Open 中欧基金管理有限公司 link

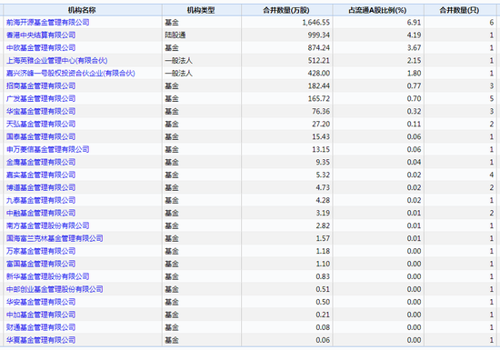(x=41, y=48)
